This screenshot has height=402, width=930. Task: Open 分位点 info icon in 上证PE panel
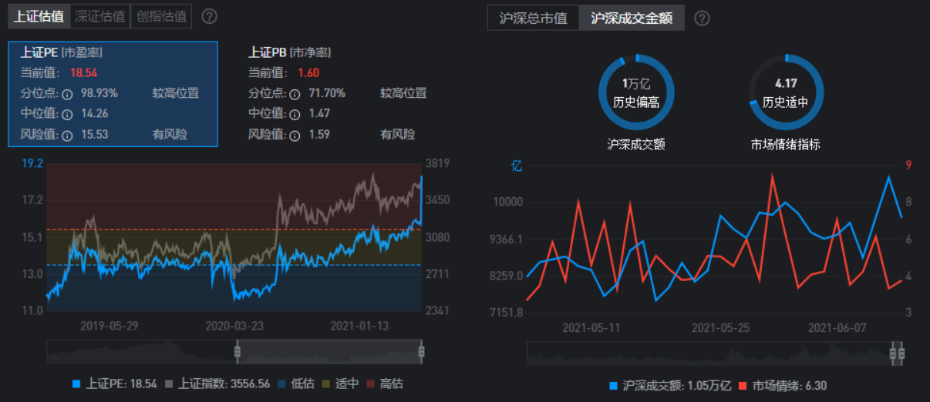[x=67, y=94]
